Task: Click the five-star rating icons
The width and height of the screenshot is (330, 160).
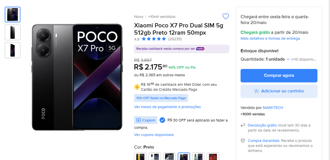Action: (x=154, y=39)
